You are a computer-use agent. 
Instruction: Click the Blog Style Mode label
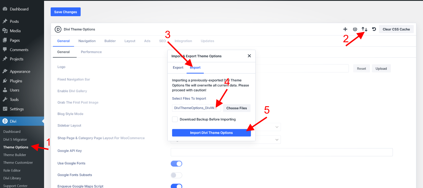click(x=70, y=114)
